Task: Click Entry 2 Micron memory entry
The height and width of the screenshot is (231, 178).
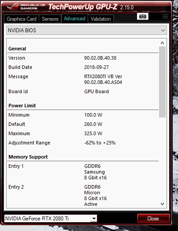Action: point(83,196)
